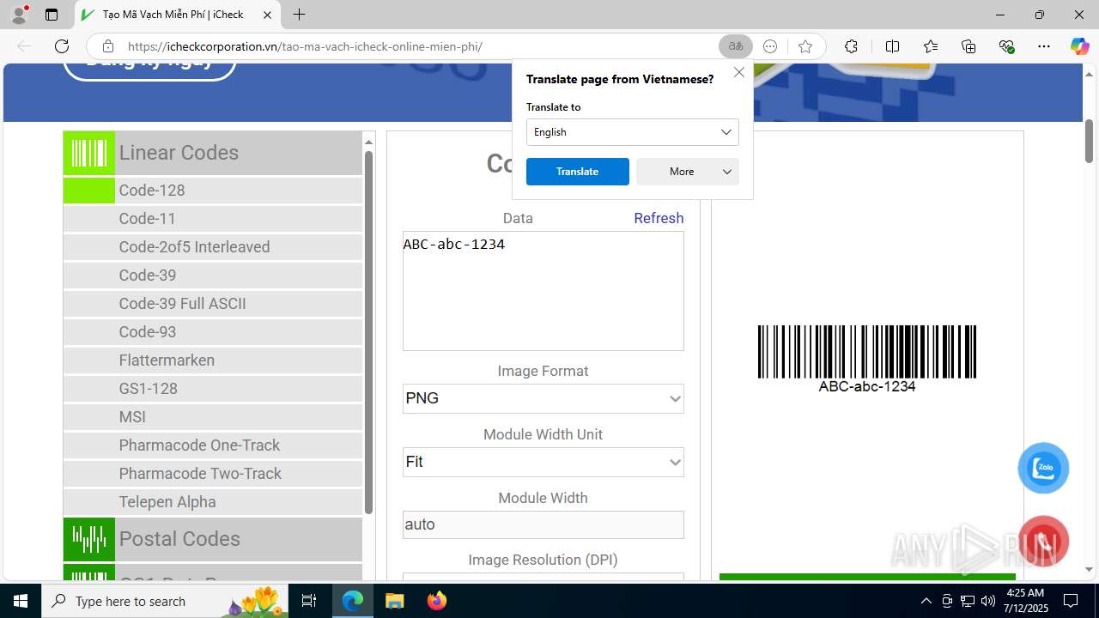Close the iCheck browser tab
The width and height of the screenshot is (1099, 618).
tap(267, 15)
